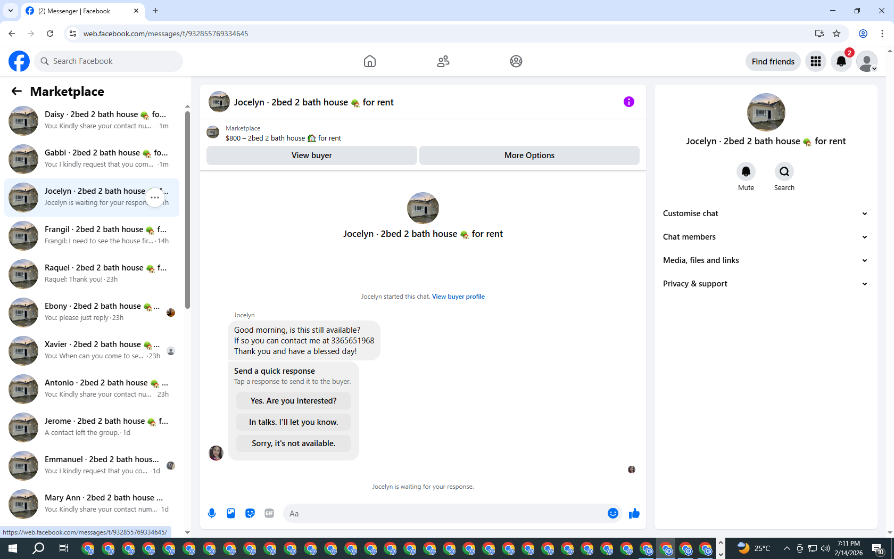
Task: Click the More Options button
Action: pos(529,155)
